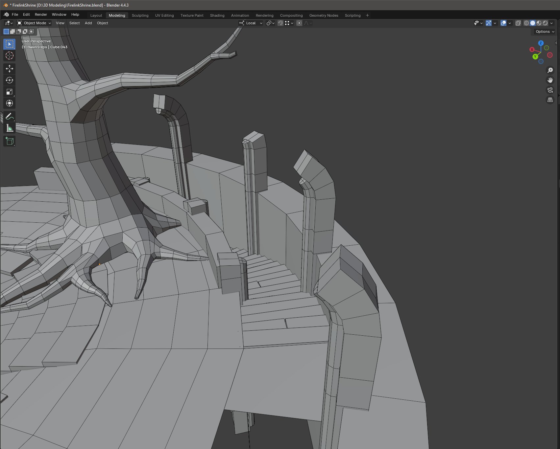Click the Select menu in viewport header
This screenshot has height=449, width=560.
click(74, 23)
